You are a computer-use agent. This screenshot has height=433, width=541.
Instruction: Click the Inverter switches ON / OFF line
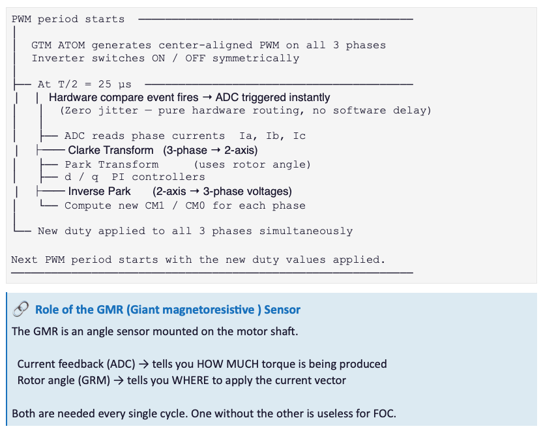(166, 58)
